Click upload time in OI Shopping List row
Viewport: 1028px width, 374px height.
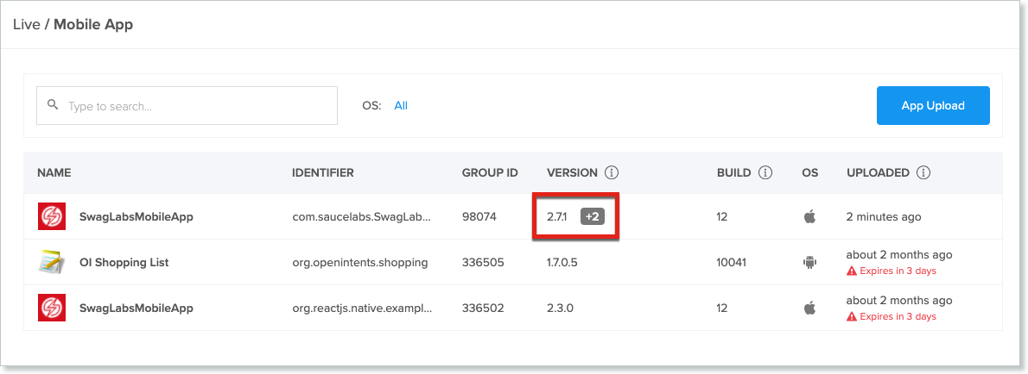coord(898,254)
